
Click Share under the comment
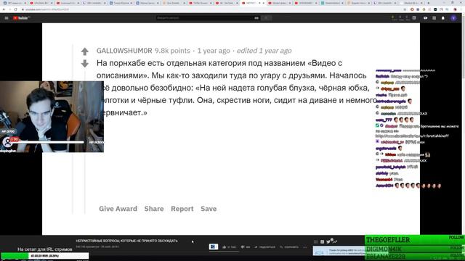click(154, 209)
